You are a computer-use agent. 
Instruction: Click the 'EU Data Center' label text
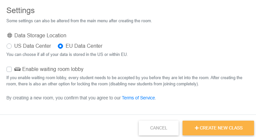point(84,46)
